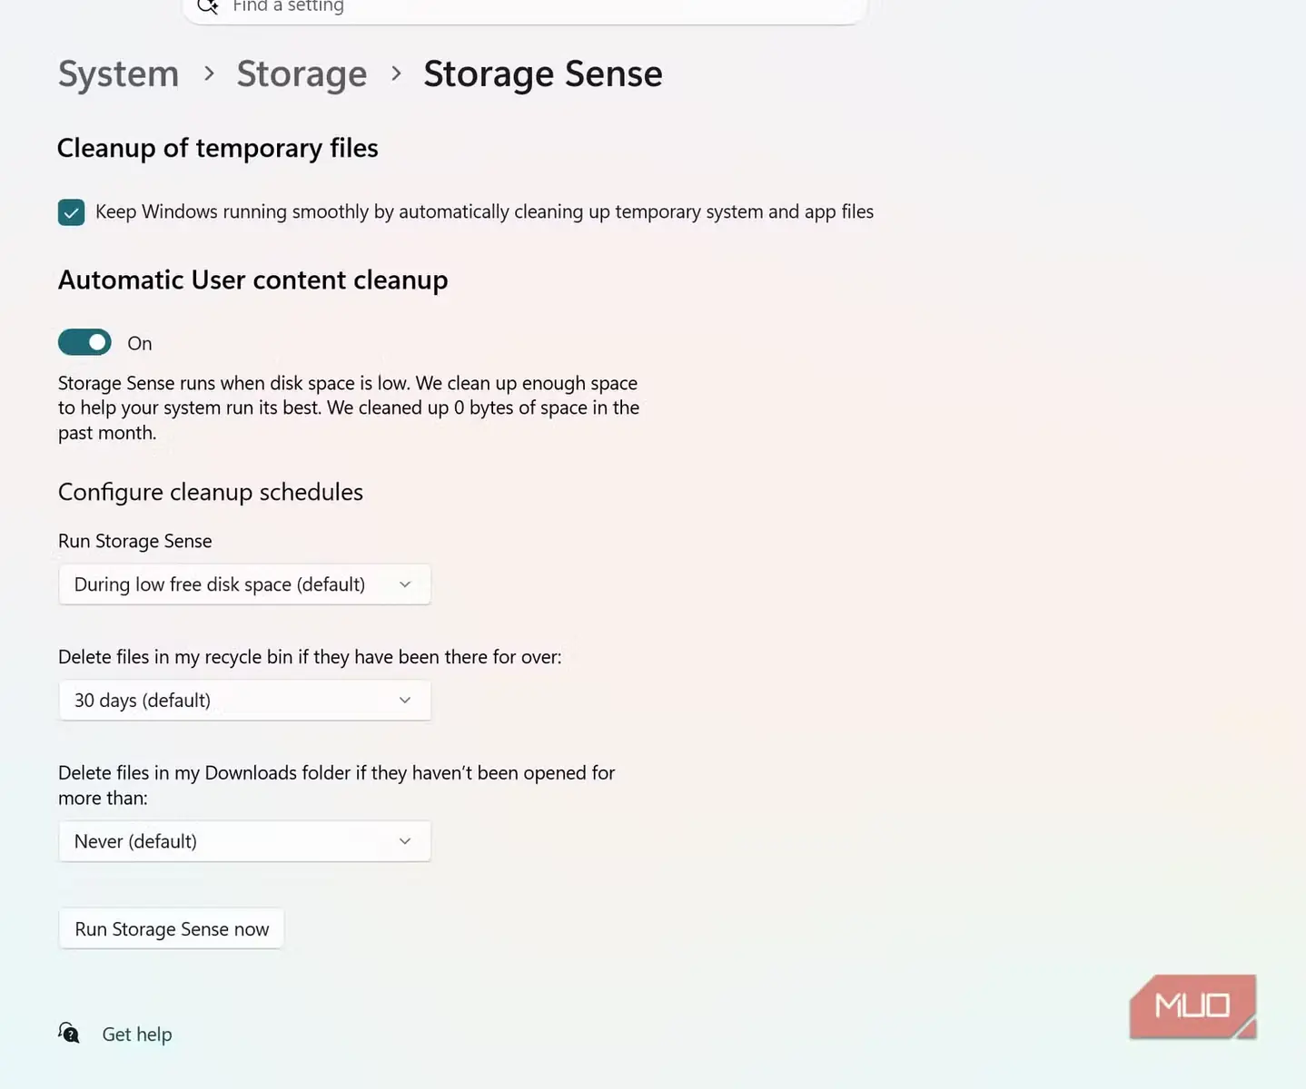The height and width of the screenshot is (1089, 1306).
Task: Turn off Automatic User content cleanup toggle
Action: tap(84, 342)
